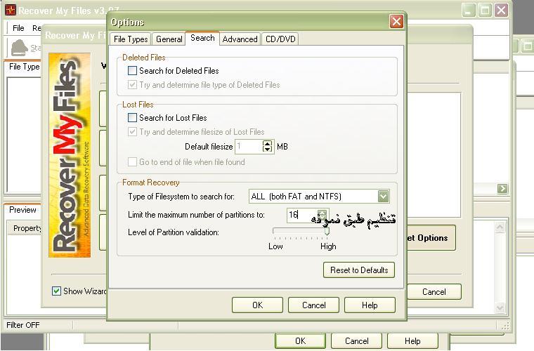The image size is (534, 351).
Task: Select the Search tab
Action: pos(202,38)
